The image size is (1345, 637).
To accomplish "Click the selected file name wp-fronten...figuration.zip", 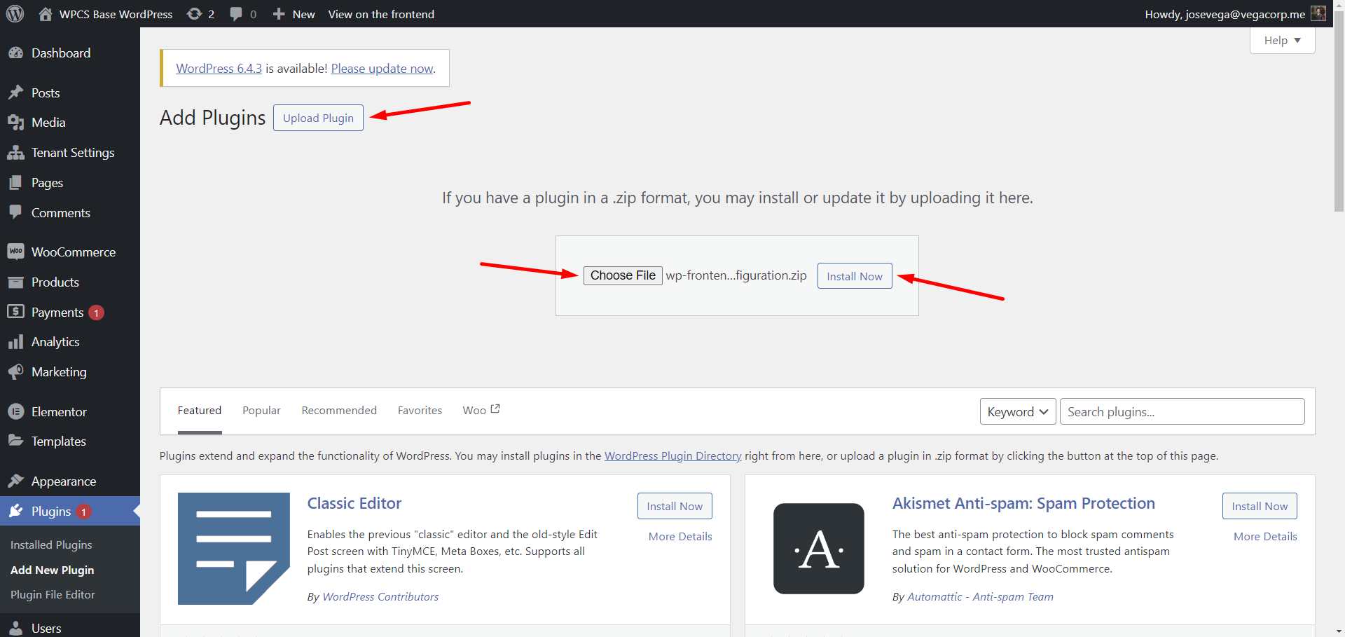I will click(x=736, y=275).
